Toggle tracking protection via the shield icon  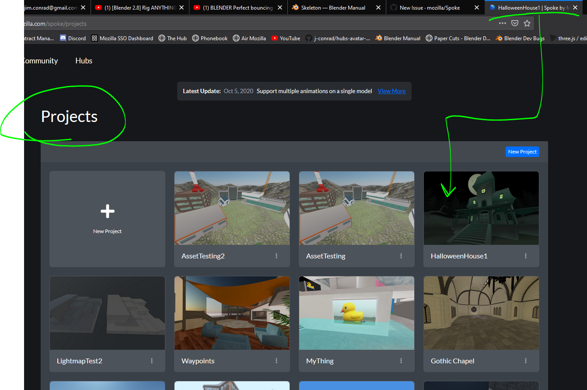coord(515,23)
